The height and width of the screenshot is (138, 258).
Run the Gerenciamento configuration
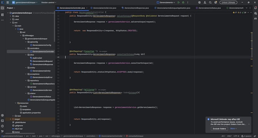tap(179, 3)
